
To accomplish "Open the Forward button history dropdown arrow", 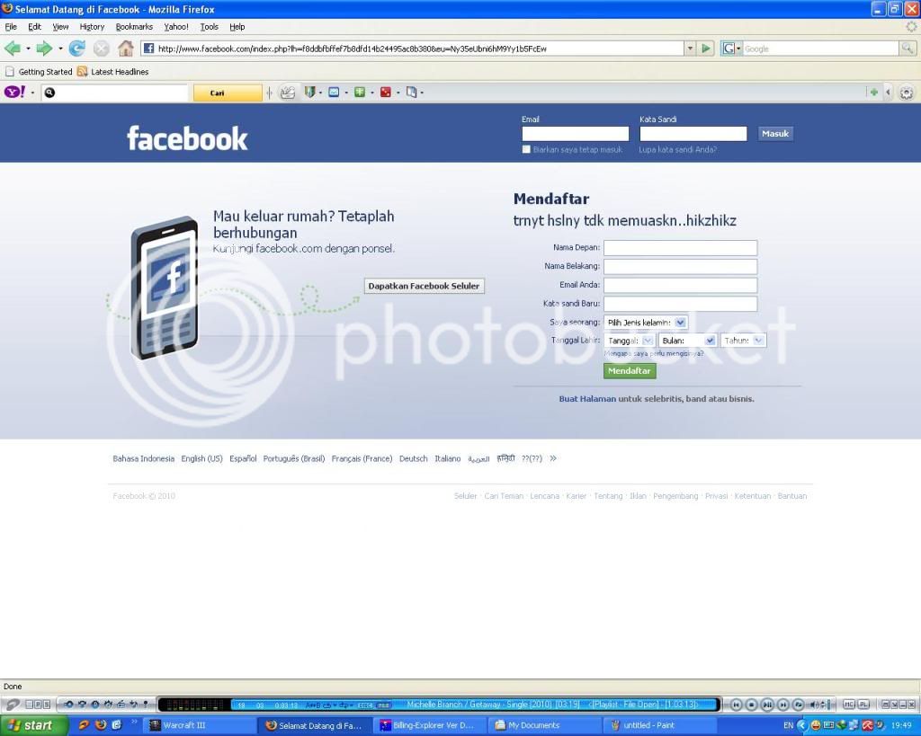I will click(x=60, y=49).
